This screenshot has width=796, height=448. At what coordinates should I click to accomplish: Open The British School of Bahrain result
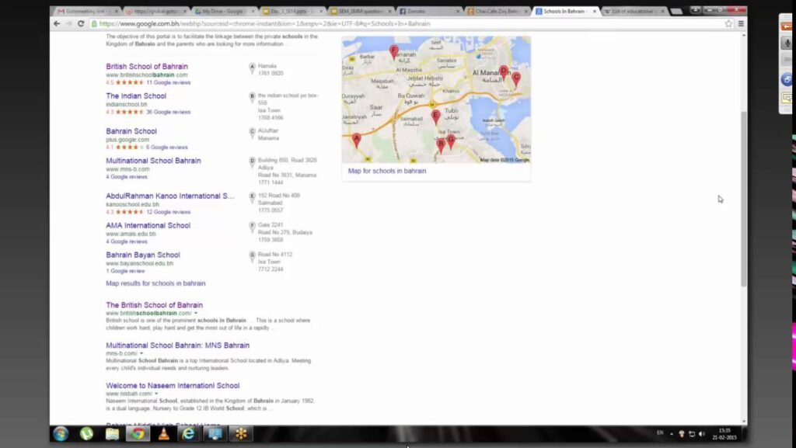[155, 305]
